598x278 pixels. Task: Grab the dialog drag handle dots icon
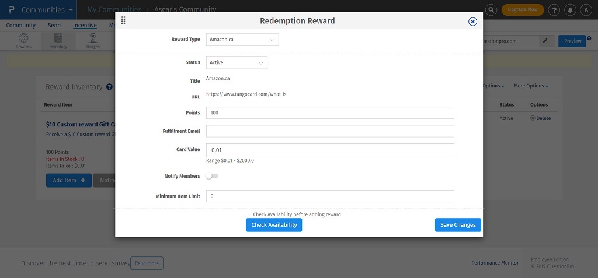123,20
